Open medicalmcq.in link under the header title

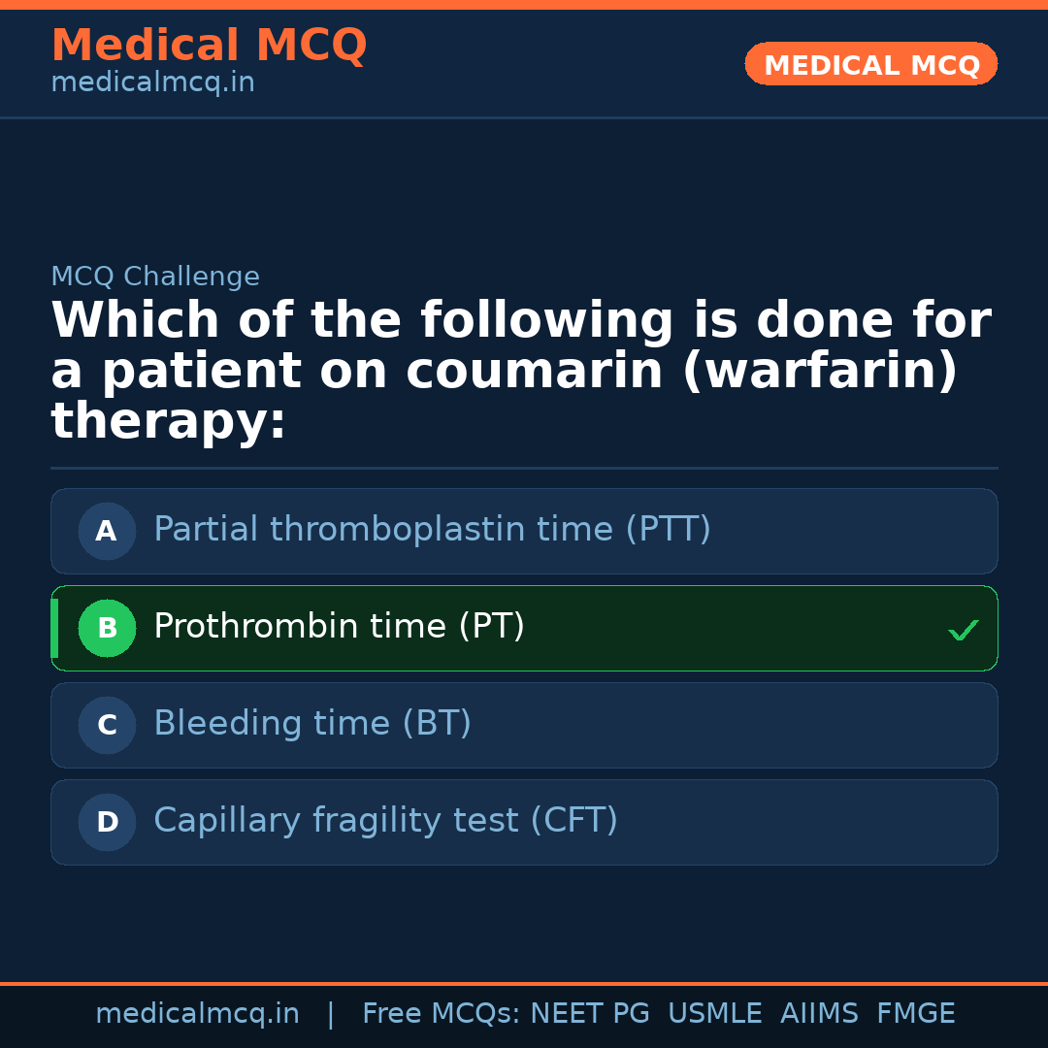click(x=152, y=83)
